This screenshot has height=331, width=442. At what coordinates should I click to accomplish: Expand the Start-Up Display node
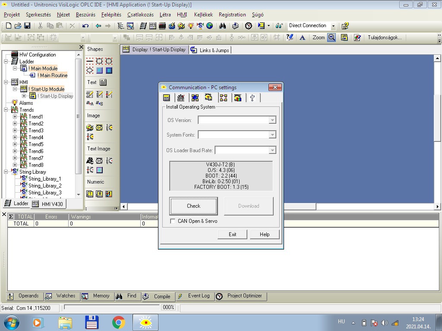click(x=24, y=96)
